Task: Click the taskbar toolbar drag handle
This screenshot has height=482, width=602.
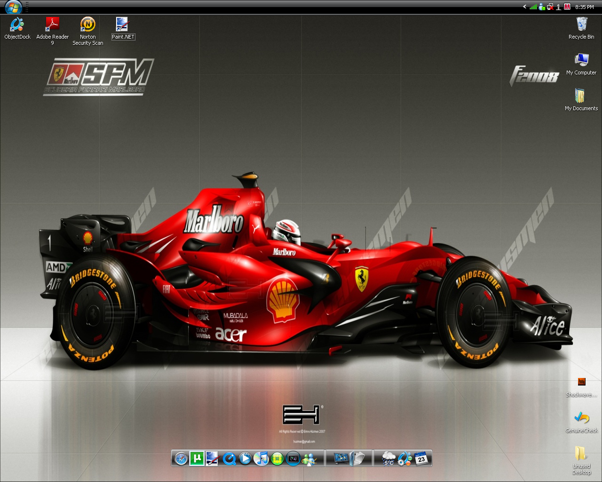Action: (x=26, y=7)
